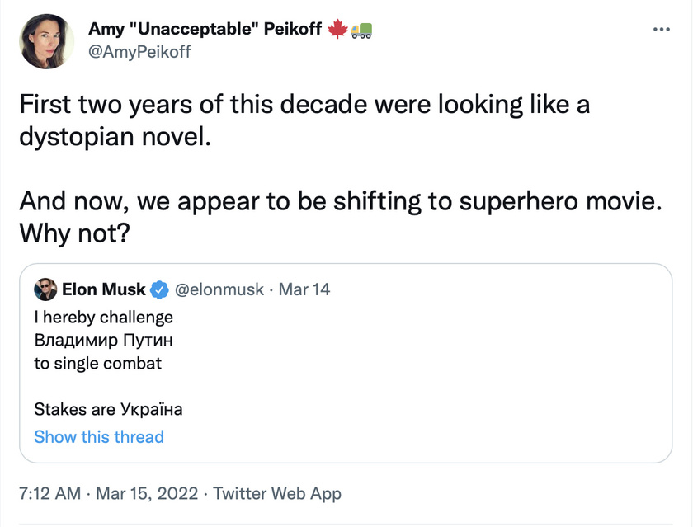
Task: Click the Elon Musk display name
Action: [103, 289]
